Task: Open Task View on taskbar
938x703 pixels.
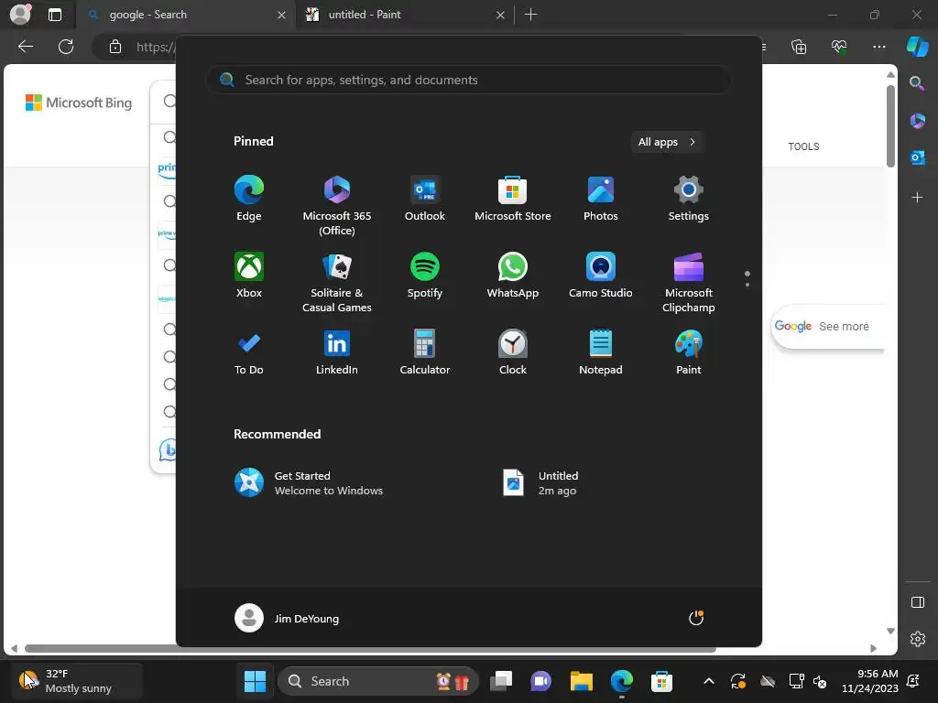Action: pyautogui.click(x=501, y=681)
